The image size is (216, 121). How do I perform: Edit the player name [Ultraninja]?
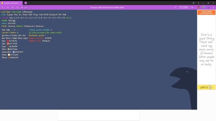pos(27,12)
